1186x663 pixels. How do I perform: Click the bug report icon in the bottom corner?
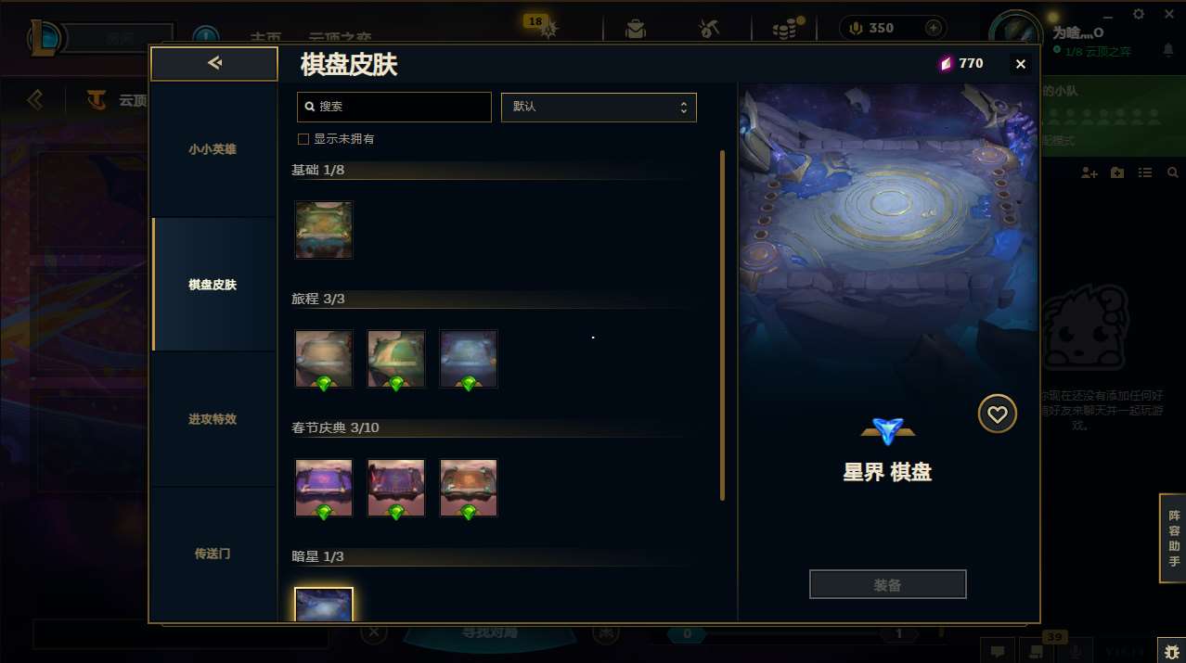point(1170,650)
